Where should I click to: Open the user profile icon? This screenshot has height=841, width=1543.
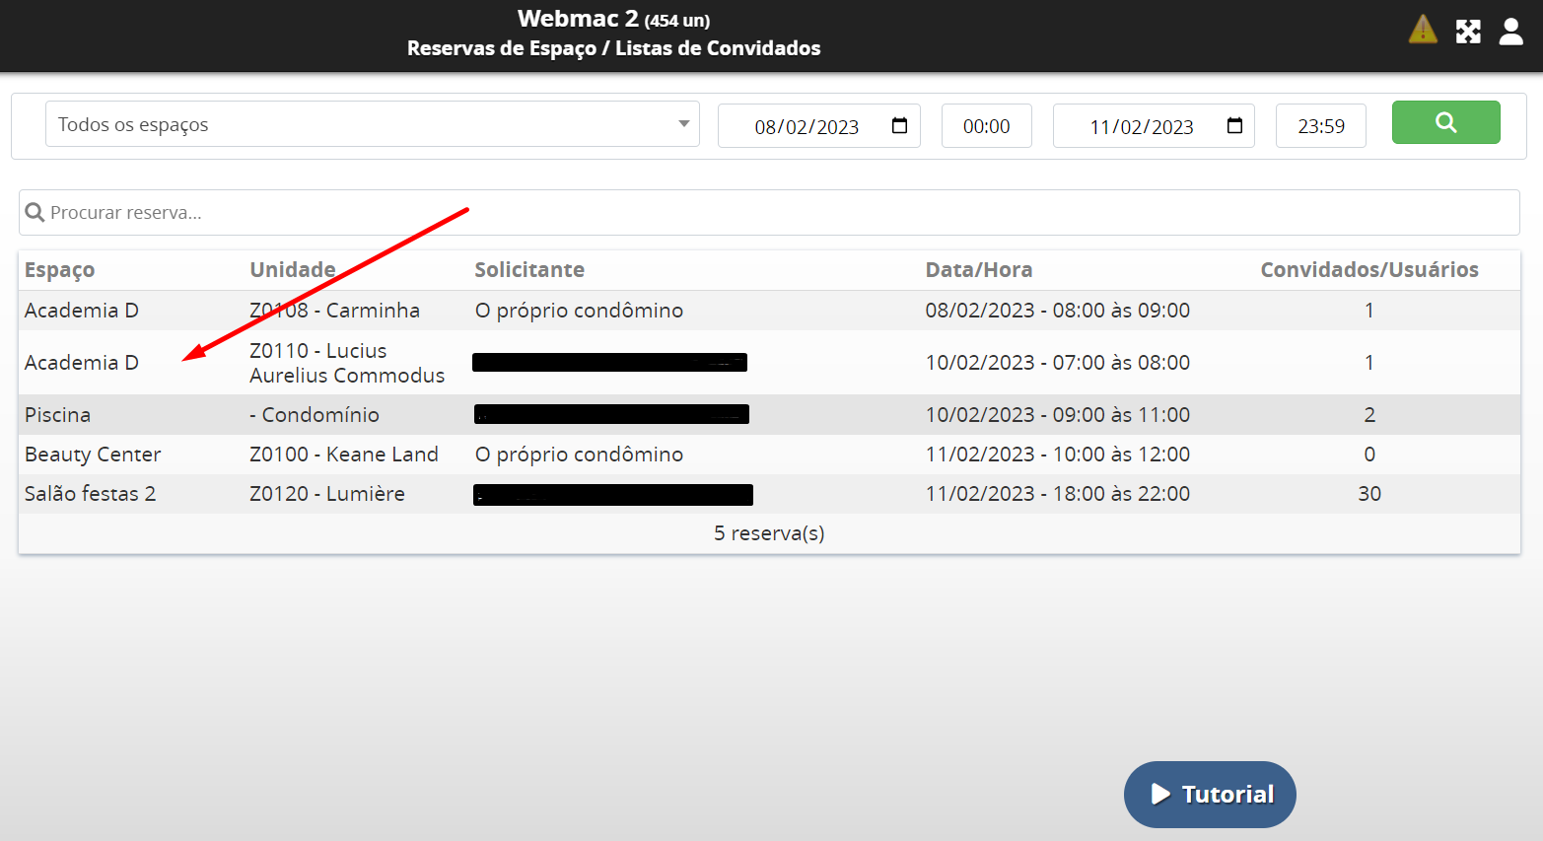(x=1510, y=32)
